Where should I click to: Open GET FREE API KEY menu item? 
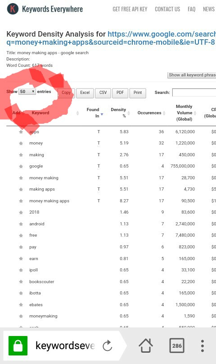[130, 9]
